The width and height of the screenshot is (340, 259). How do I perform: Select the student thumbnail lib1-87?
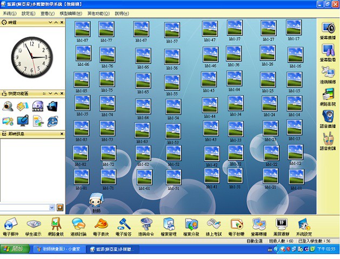82,29
